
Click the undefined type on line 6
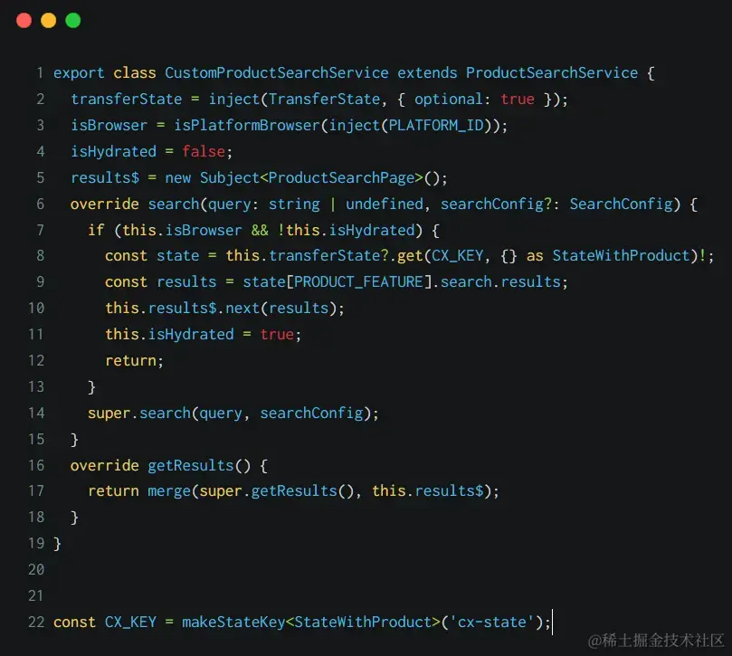pyautogui.click(x=385, y=204)
